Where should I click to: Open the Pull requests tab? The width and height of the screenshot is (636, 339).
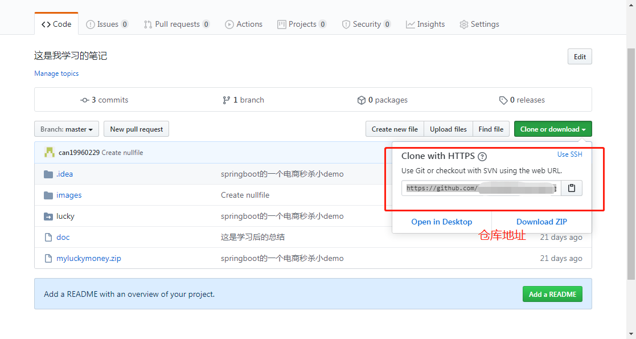[177, 24]
